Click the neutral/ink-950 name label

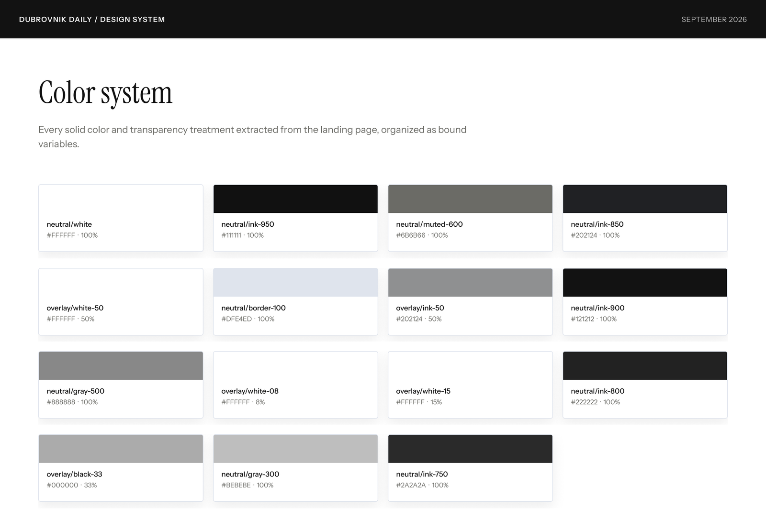coord(248,224)
